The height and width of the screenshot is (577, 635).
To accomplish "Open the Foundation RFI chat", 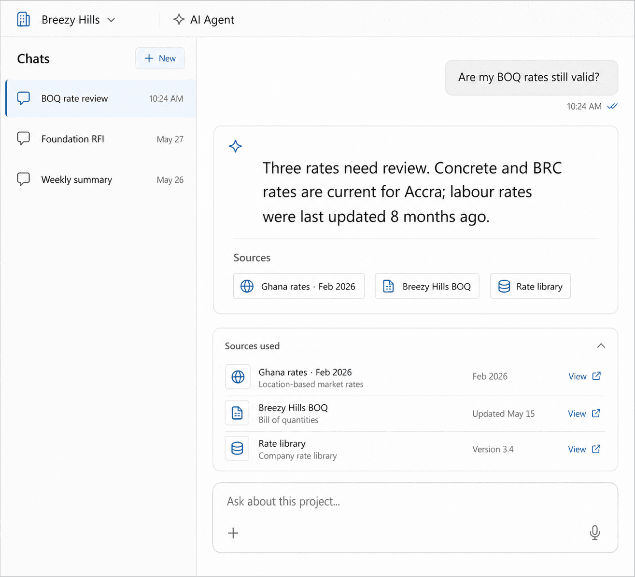I will pyautogui.click(x=101, y=139).
